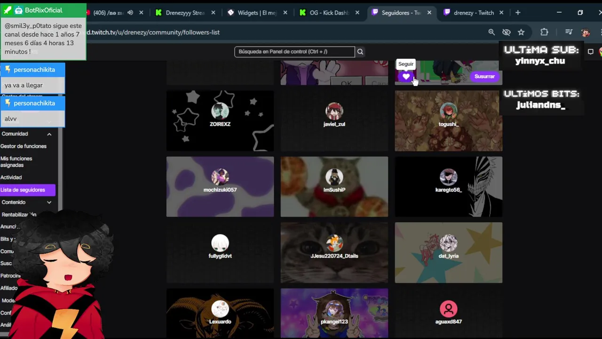Open Gestor de funciones in sidebar
Screen dimensions: 602x339
[x=24, y=146]
